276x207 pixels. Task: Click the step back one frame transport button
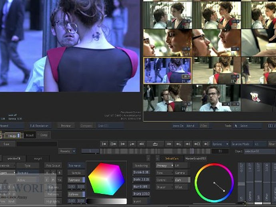pyautogui.click(x=141, y=144)
